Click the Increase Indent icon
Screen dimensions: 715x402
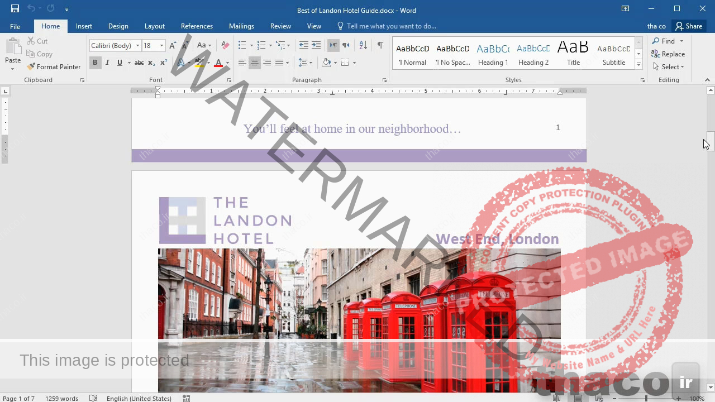[316, 45]
